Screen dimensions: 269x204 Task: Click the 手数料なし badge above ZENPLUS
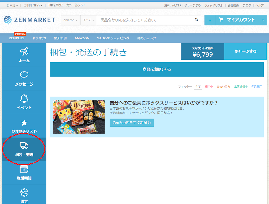click(20, 34)
